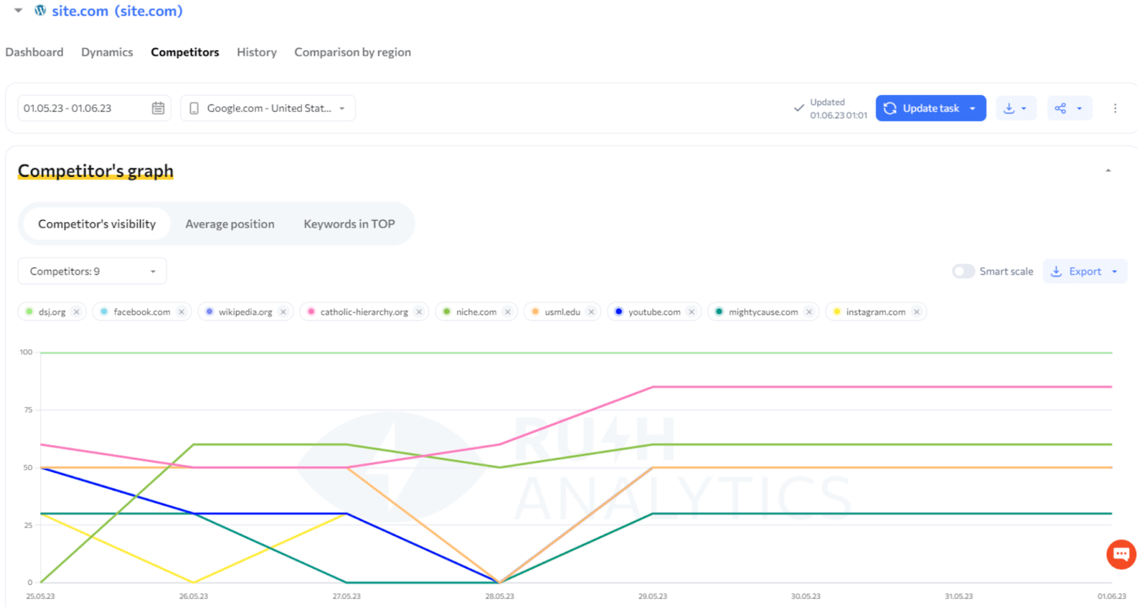Click the date range field 01.05.23 - 01.06.23
Image resolution: width=1137 pixels, height=607 pixels.
pyautogui.click(x=95, y=108)
